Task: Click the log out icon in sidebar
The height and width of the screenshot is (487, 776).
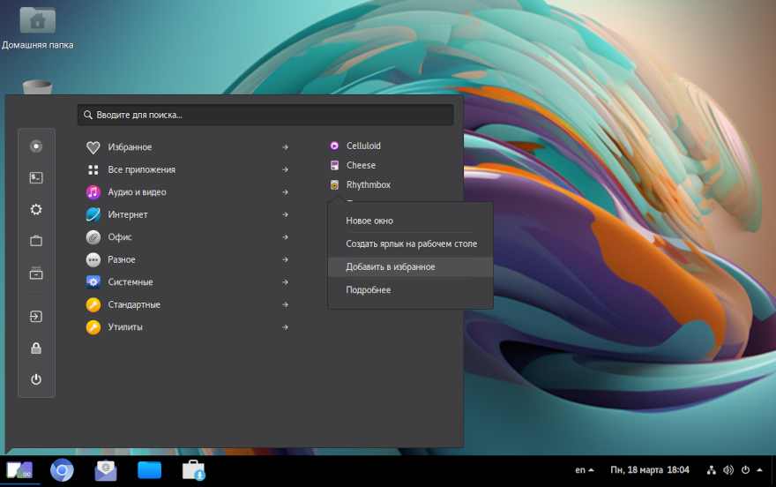Action: point(36,316)
